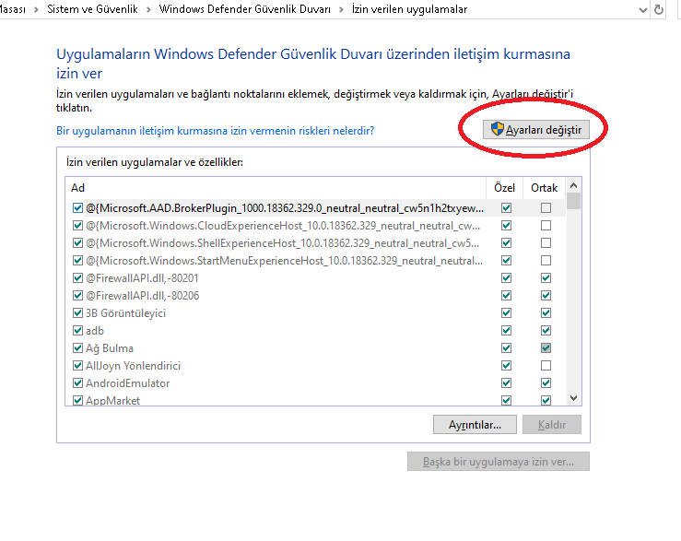Screen dimensions: 681x541
Task: Select the @FirewallAPI.dll,-80206 row text
Action: [x=143, y=296]
